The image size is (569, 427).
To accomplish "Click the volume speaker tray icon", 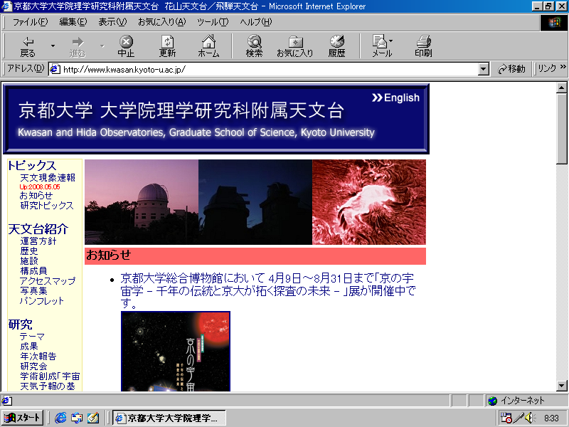I will click(530, 418).
